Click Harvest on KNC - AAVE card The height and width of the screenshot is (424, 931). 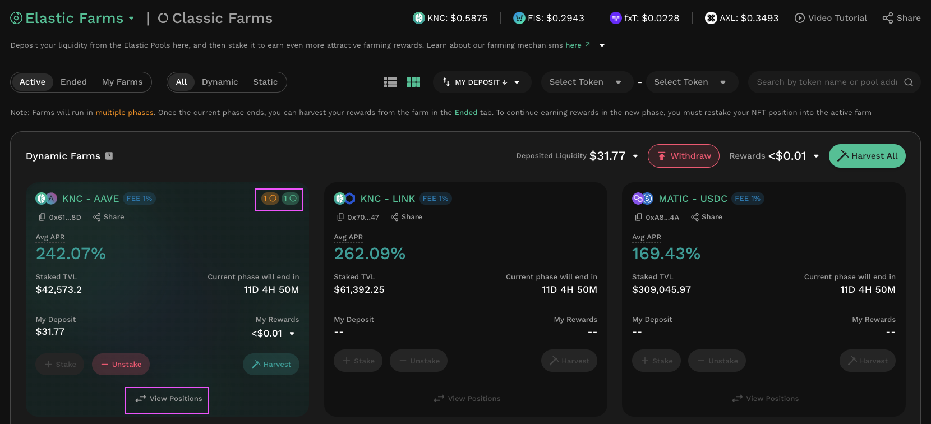(271, 364)
